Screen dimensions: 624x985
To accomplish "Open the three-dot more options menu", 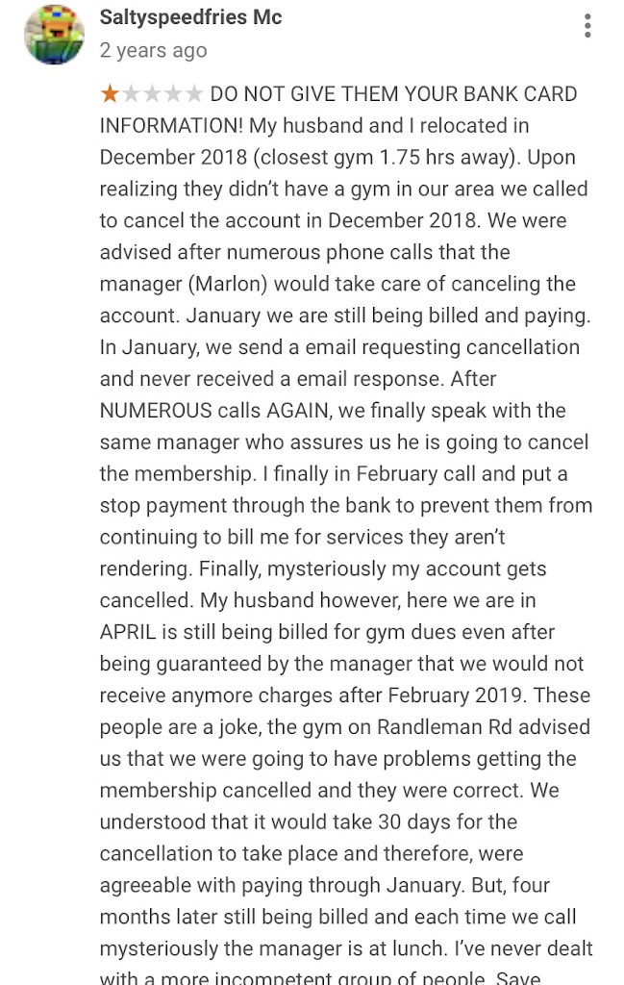I will coord(587,26).
